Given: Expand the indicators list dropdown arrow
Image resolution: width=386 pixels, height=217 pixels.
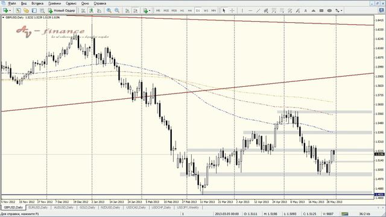Looking at the screenshot, I should 150,11.
